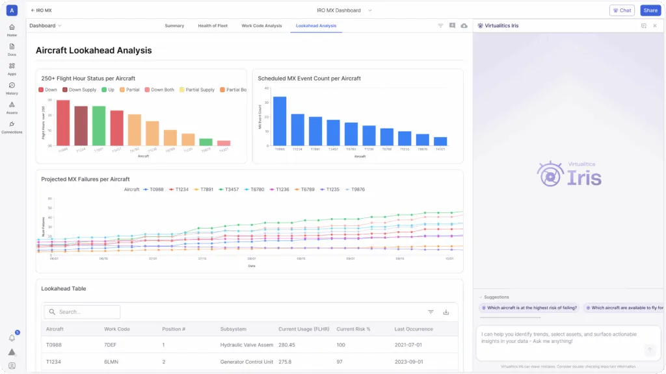Start a new Iris chat conversation

pyautogui.click(x=643, y=26)
